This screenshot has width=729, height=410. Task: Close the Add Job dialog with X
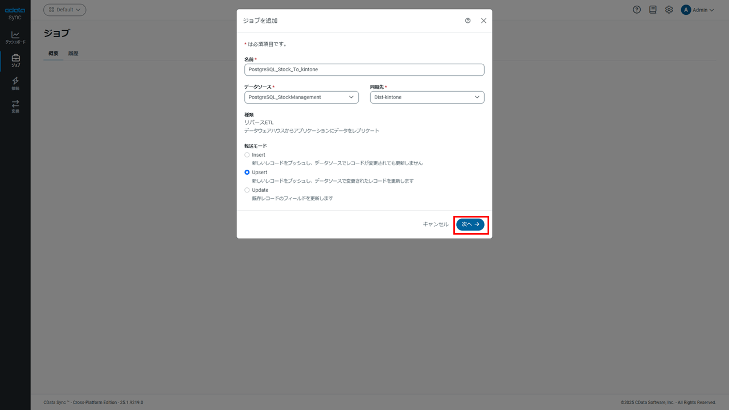point(484,20)
